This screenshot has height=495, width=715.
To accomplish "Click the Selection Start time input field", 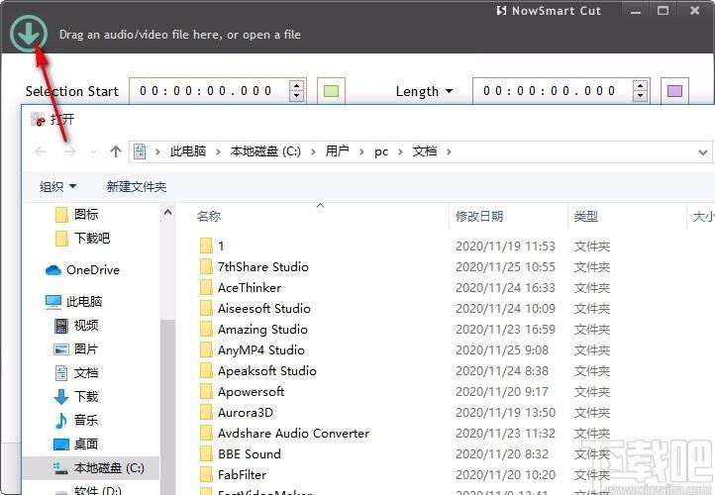I will coord(206,91).
